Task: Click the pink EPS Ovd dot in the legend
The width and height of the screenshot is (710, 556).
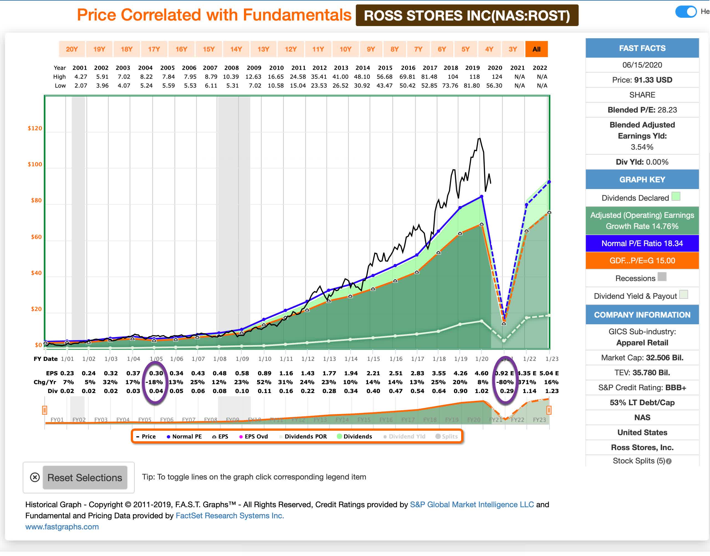Action: pos(241,437)
